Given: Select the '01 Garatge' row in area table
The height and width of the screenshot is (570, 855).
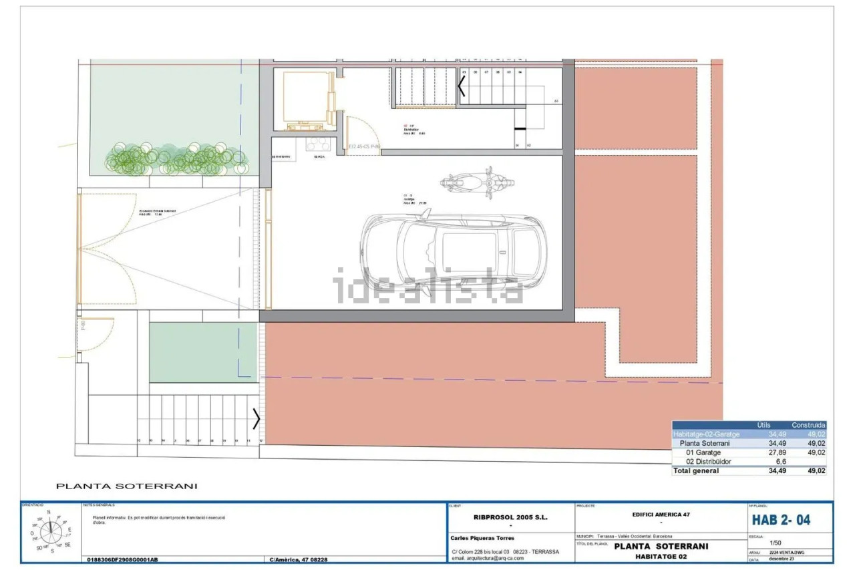Looking at the screenshot, I should (749, 452).
